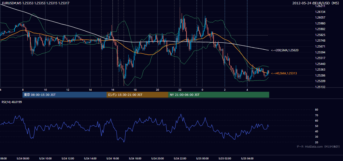343x161 pixels.
Task: Click the 5/24 16:00 time axis label
Action: (112, 158)
